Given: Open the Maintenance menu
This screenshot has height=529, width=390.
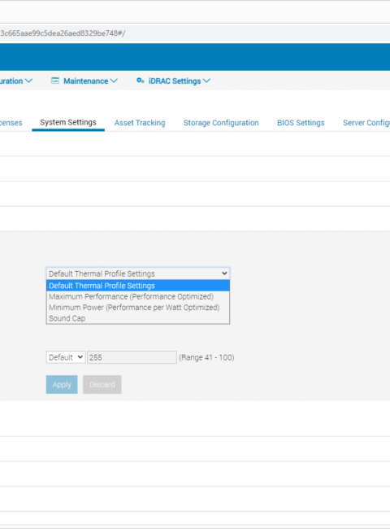Looking at the screenshot, I should coord(84,81).
